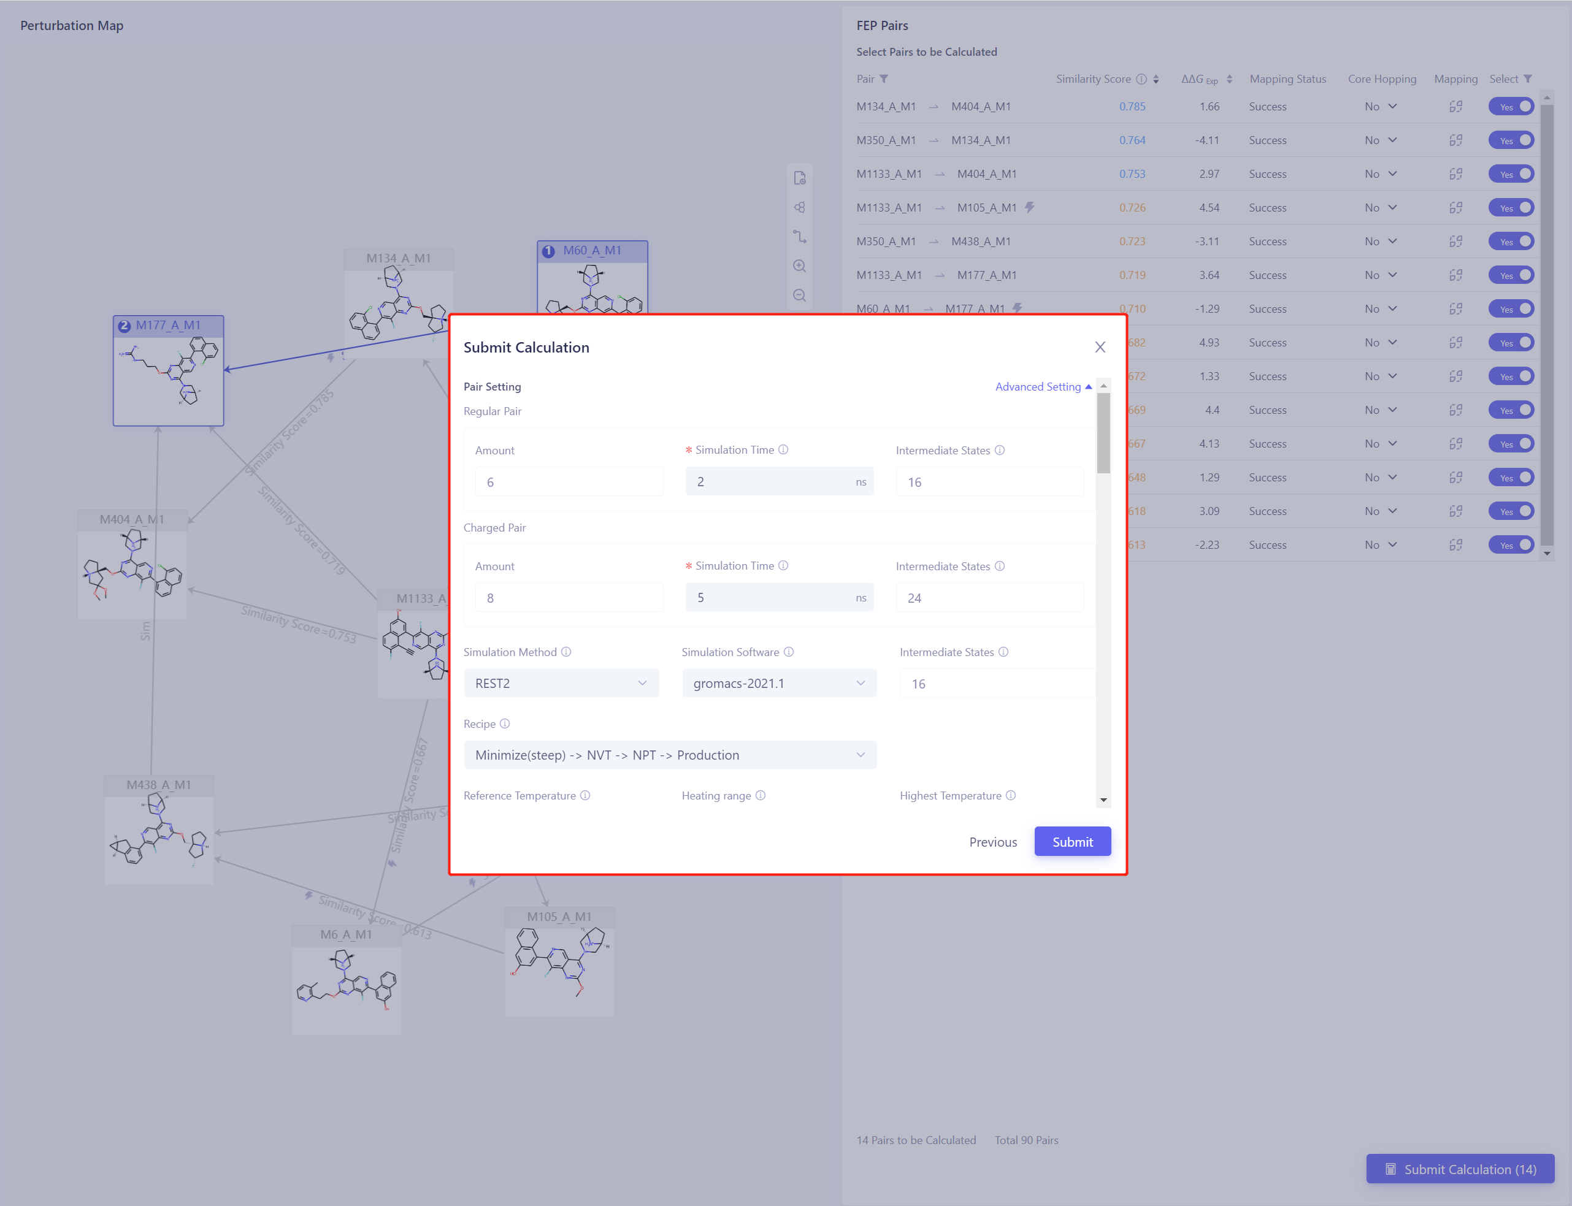This screenshot has width=1572, height=1206.
Task: Click the Similarity Score info icon
Action: [1141, 79]
